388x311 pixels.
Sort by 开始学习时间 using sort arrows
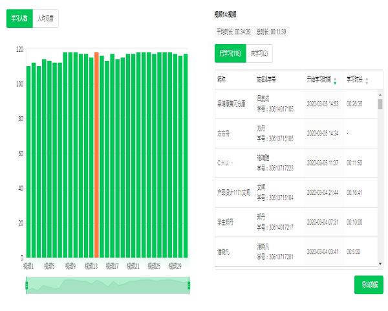pyautogui.click(x=335, y=81)
